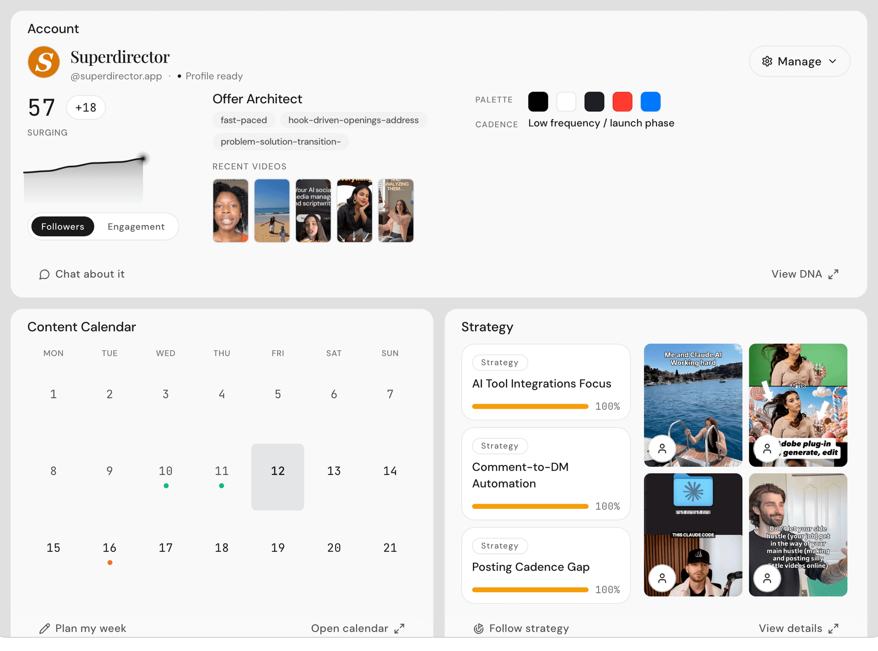Click Comment-to-DM Automation progress bar
Image resolution: width=878 pixels, height=651 pixels.
(x=530, y=506)
